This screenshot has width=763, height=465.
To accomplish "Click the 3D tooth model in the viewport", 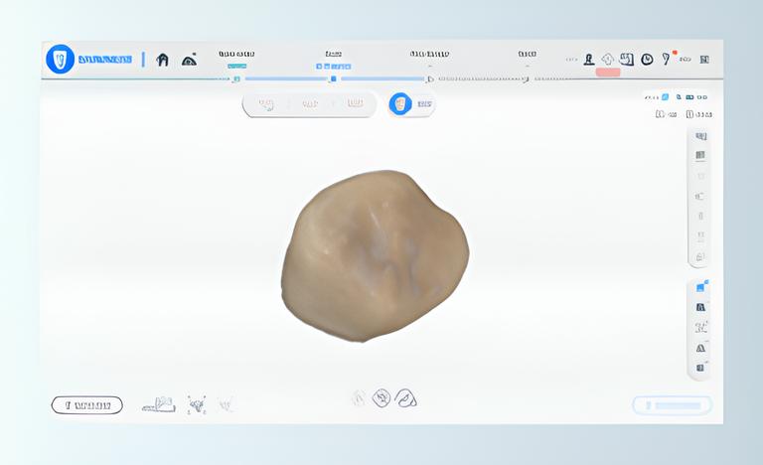I will (x=375, y=255).
